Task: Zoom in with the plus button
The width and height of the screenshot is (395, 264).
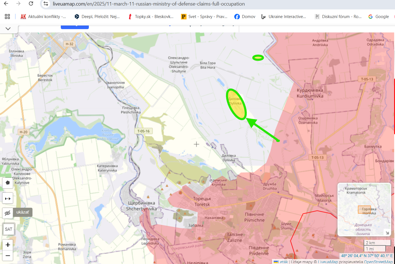Action: tap(8, 245)
